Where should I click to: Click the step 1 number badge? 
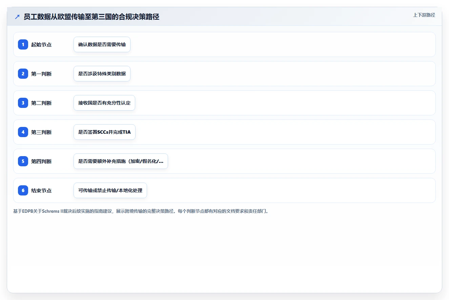coord(23,44)
